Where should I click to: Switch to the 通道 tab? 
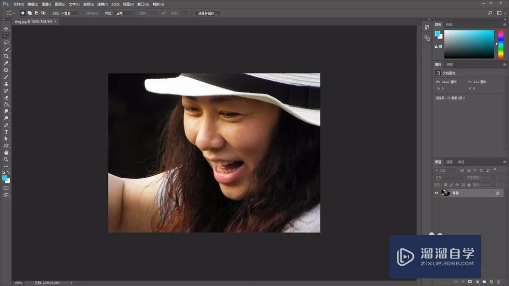tap(449, 162)
